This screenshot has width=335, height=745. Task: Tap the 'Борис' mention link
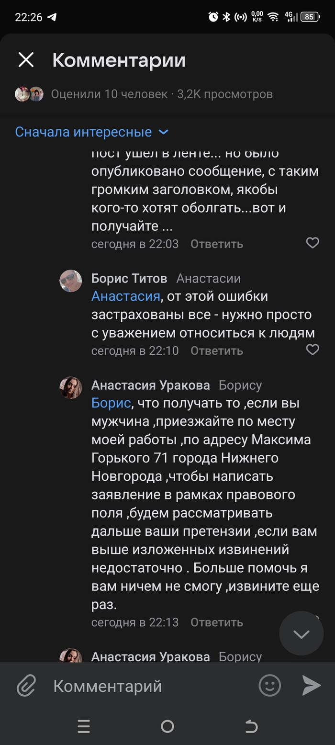[x=111, y=403]
